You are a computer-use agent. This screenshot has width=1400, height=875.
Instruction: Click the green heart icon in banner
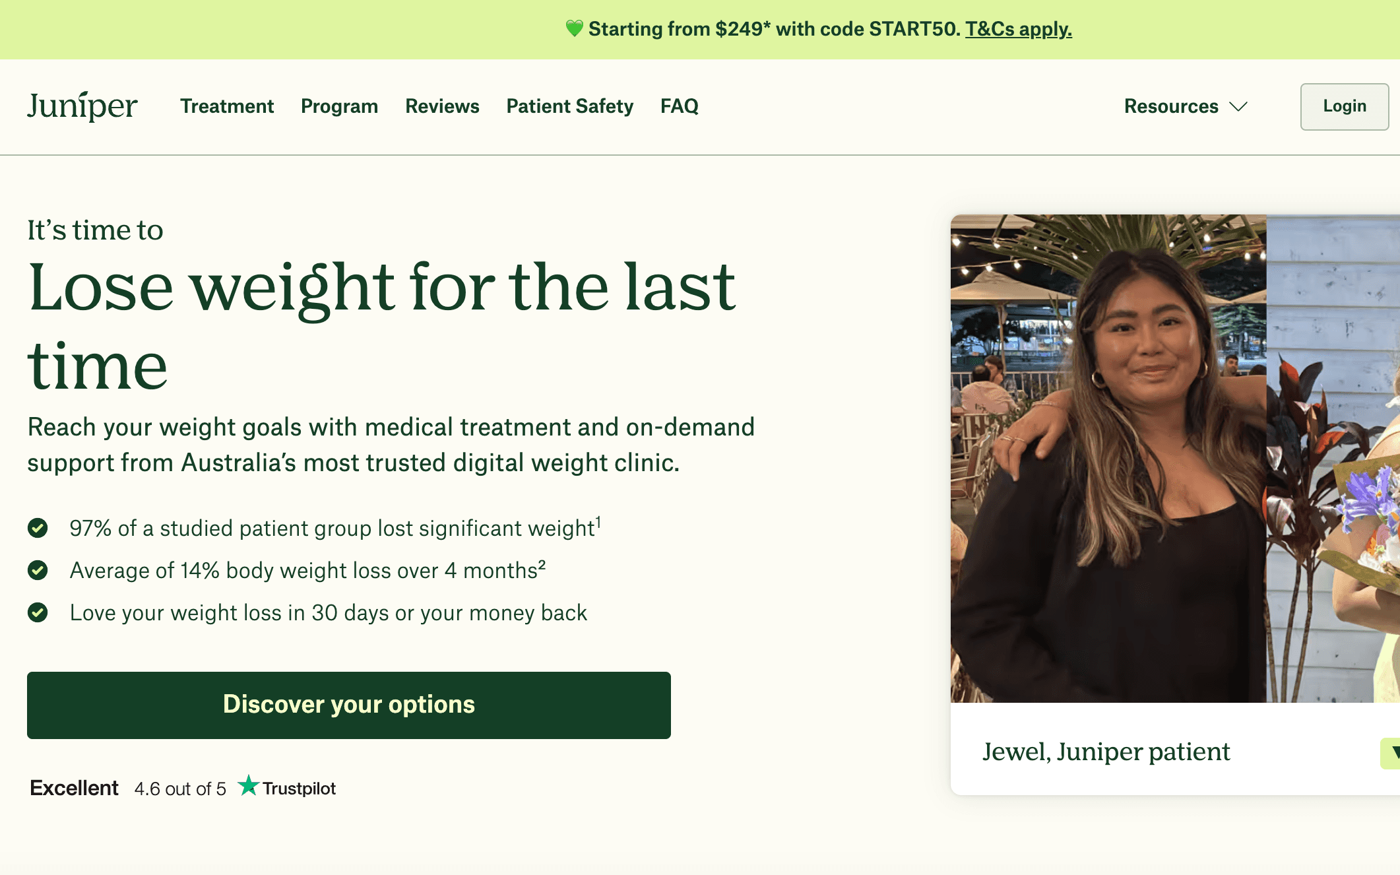coord(575,28)
